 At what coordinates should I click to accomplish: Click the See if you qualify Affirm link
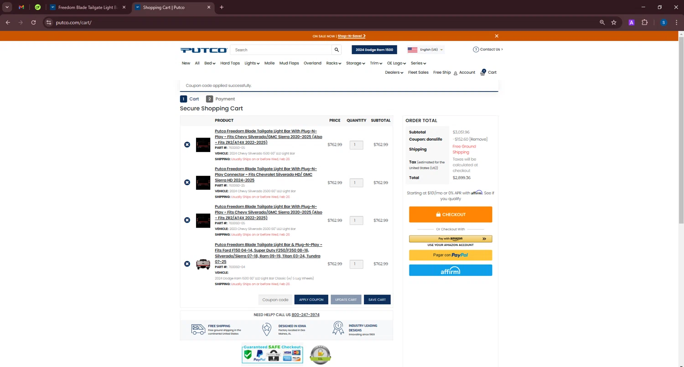pyautogui.click(x=468, y=196)
